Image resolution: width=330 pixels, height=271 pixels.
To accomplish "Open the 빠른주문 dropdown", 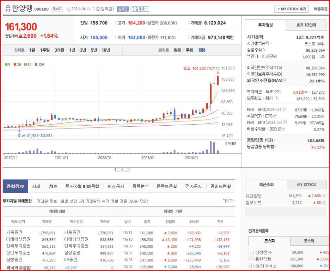I will (322, 9).
